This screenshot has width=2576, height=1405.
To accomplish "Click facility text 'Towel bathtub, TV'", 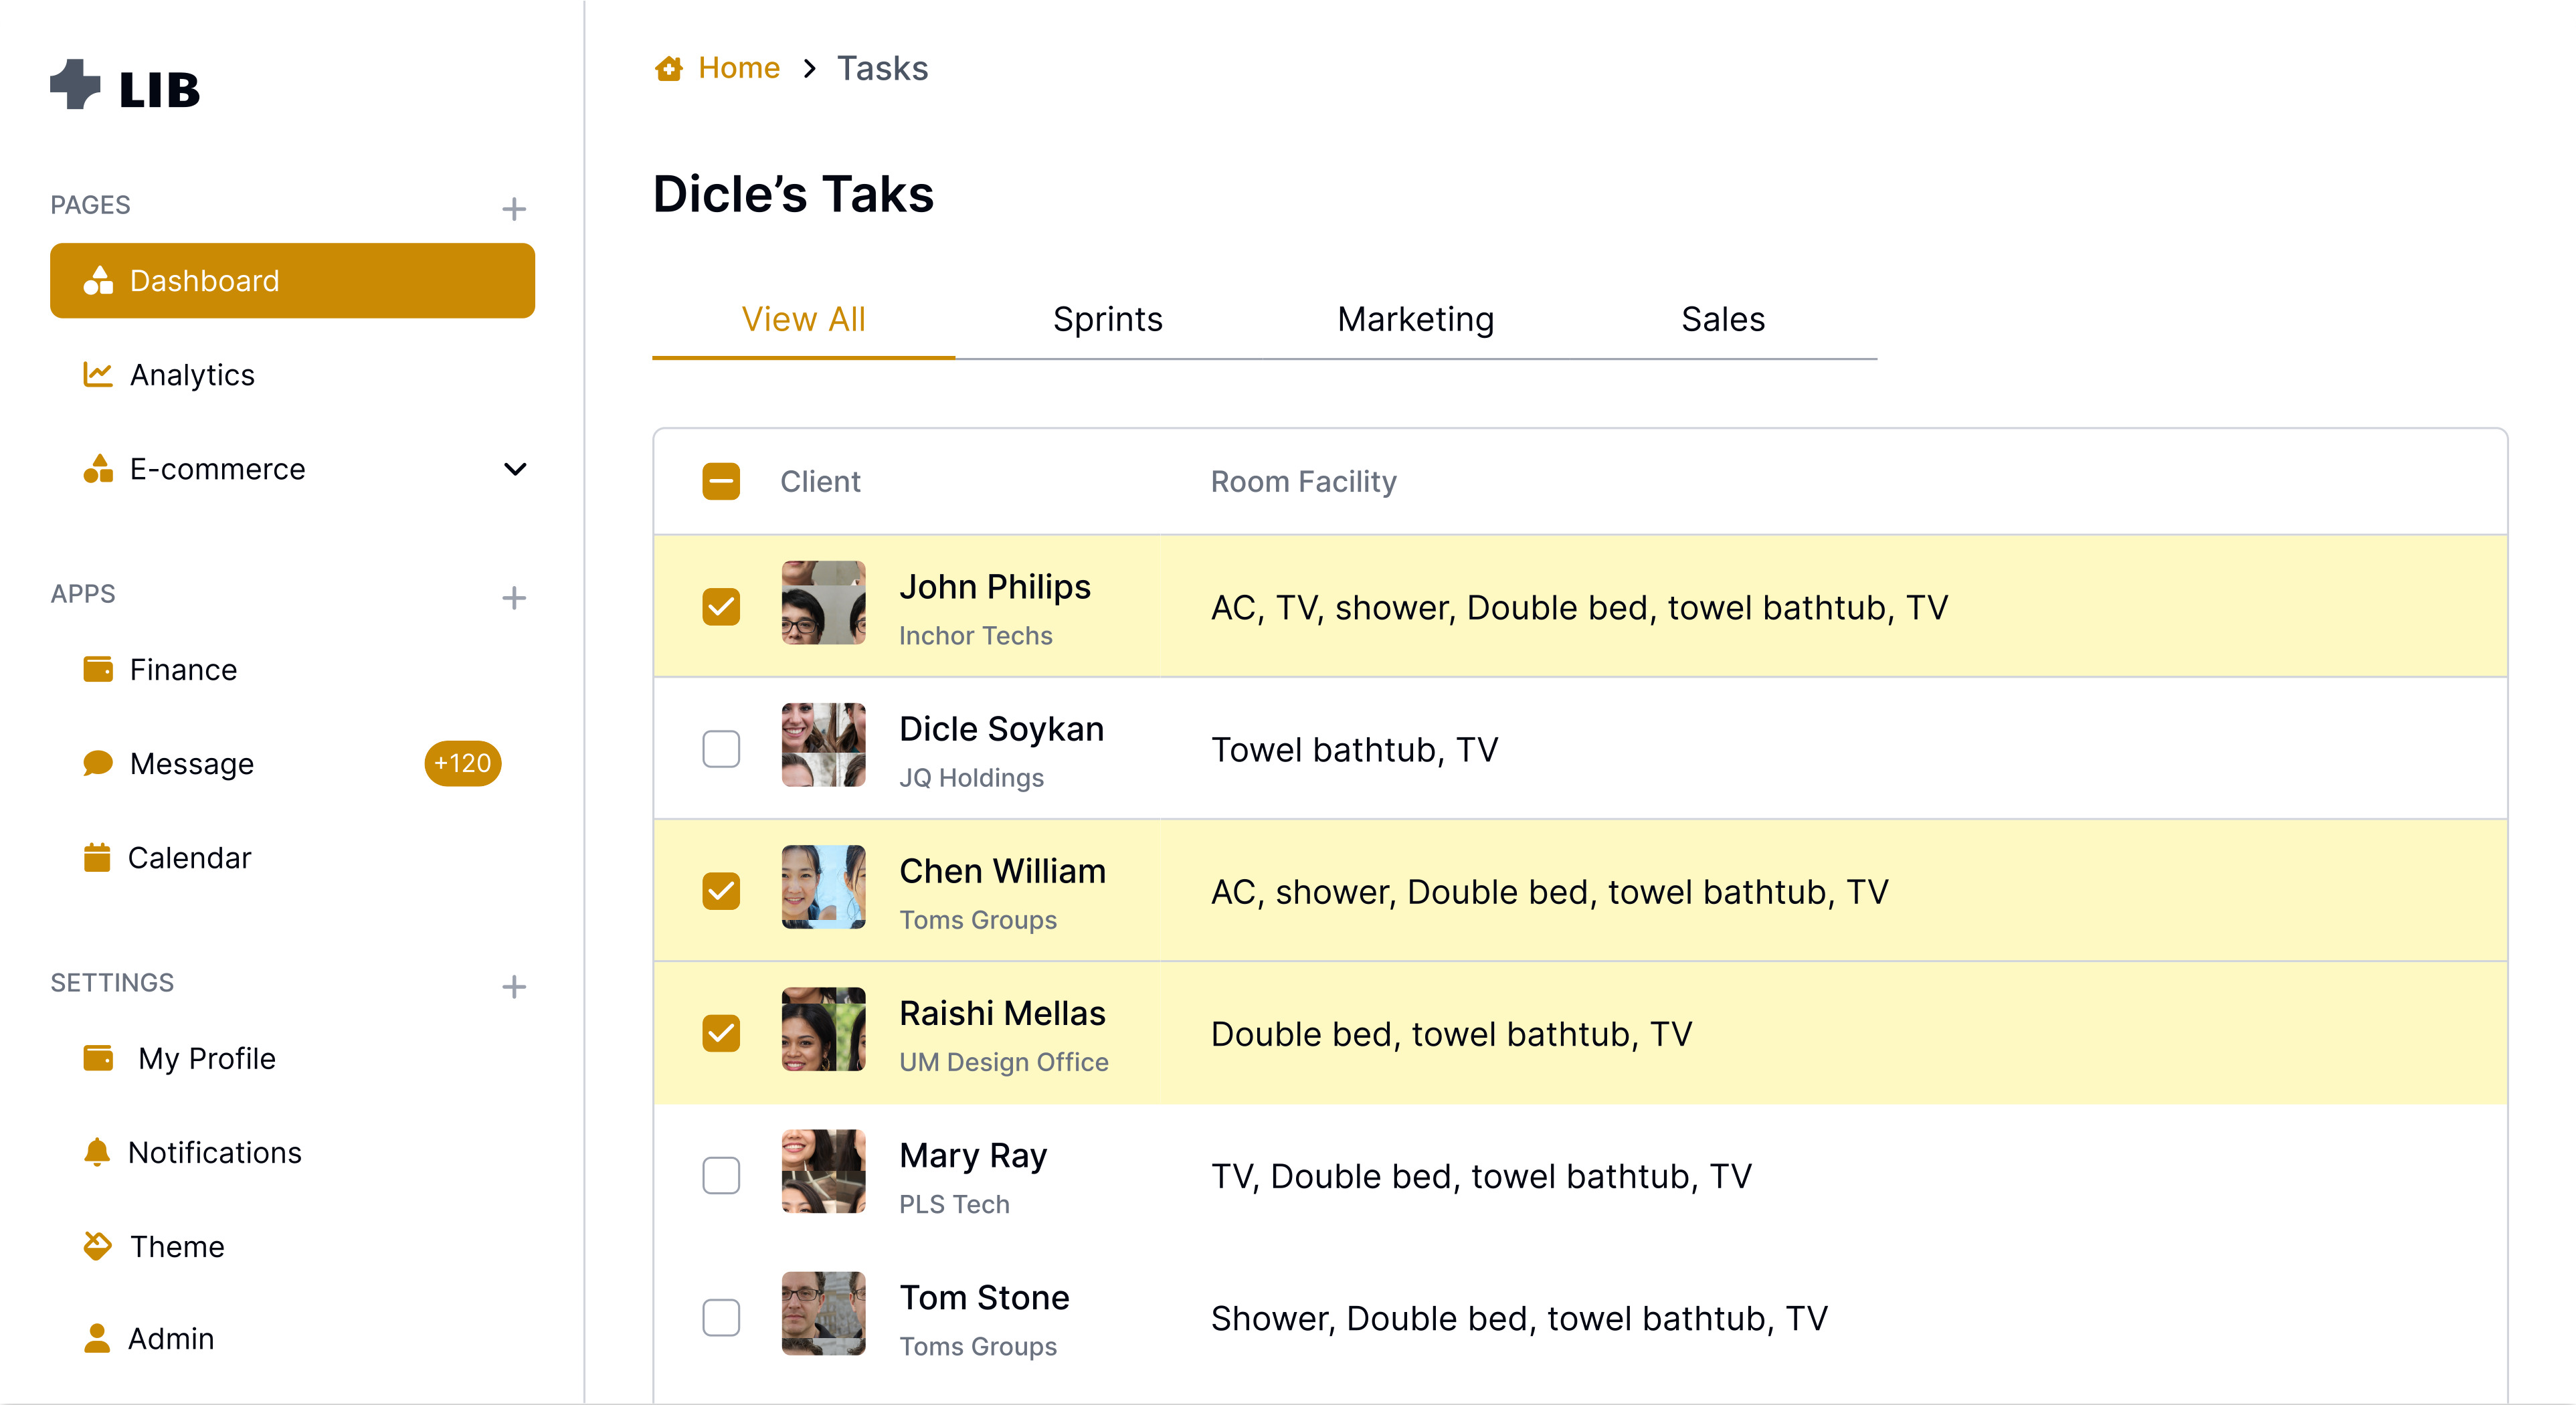I will pos(1354,749).
